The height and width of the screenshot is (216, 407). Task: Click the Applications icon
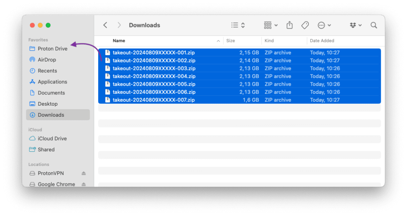click(x=32, y=82)
